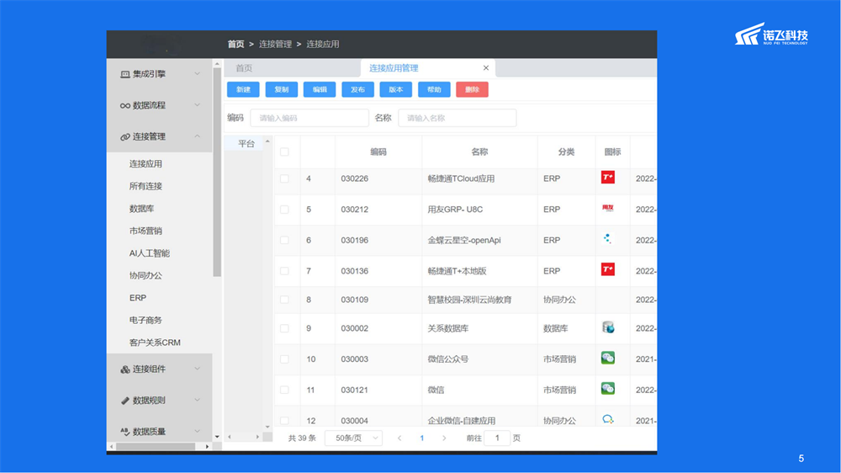Screen dimensions: 841x473
Task: Click the 编码 input field
Action: pyautogui.click(x=309, y=118)
